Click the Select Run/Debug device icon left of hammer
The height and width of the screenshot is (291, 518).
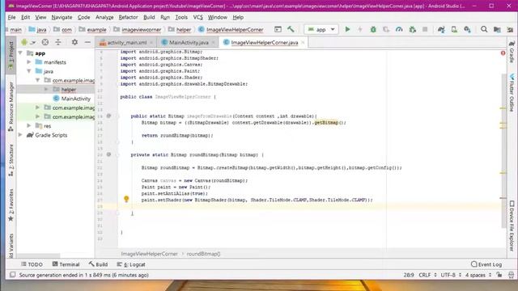[278, 29]
